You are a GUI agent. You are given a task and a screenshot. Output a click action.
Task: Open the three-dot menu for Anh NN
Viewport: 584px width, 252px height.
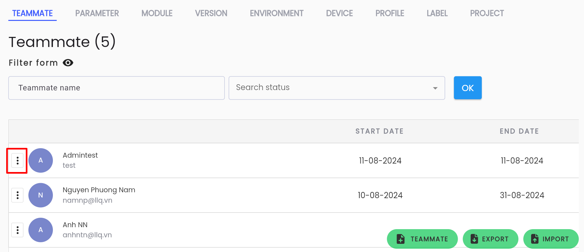pyautogui.click(x=17, y=230)
